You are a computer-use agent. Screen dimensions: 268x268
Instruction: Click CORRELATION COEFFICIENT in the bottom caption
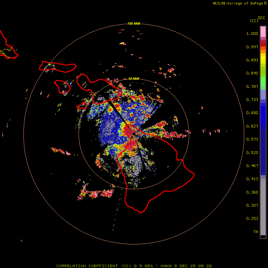coord(87,266)
